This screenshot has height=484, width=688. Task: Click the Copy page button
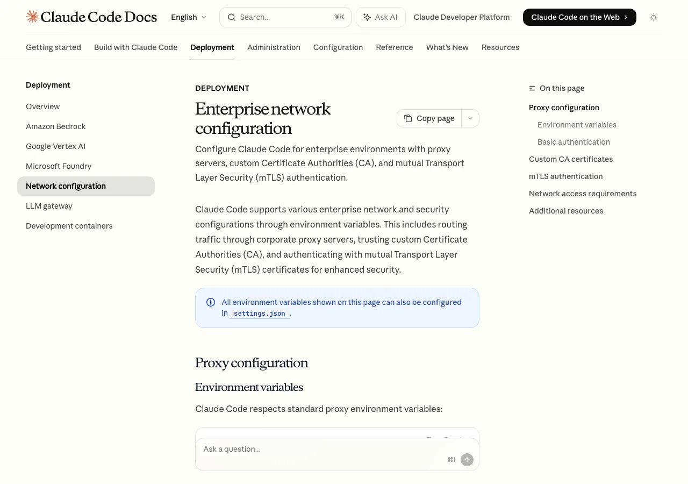429,118
